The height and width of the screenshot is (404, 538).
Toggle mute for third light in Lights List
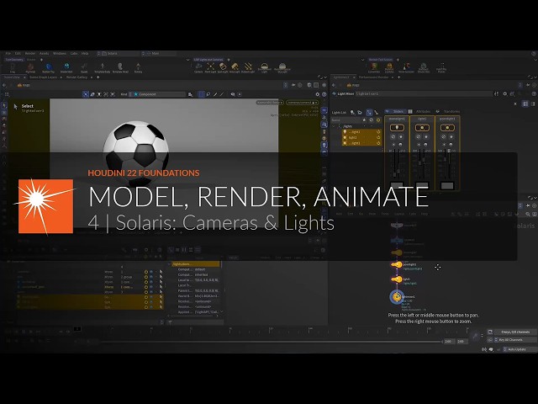[x=378, y=143]
